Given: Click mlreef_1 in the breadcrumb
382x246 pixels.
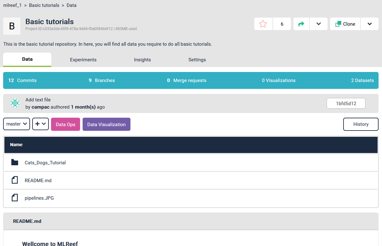Looking at the screenshot, I should pyautogui.click(x=12, y=5).
